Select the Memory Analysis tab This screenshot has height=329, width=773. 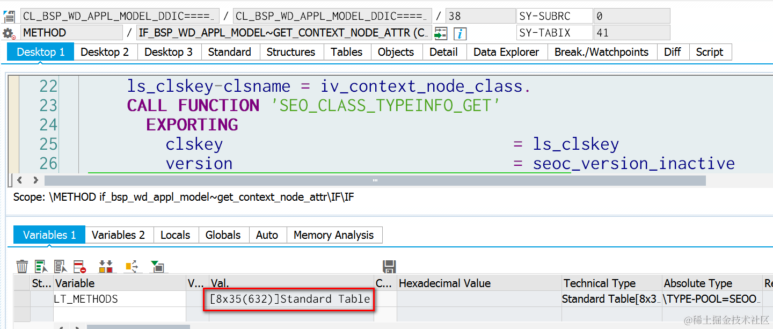(x=333, y=235)
